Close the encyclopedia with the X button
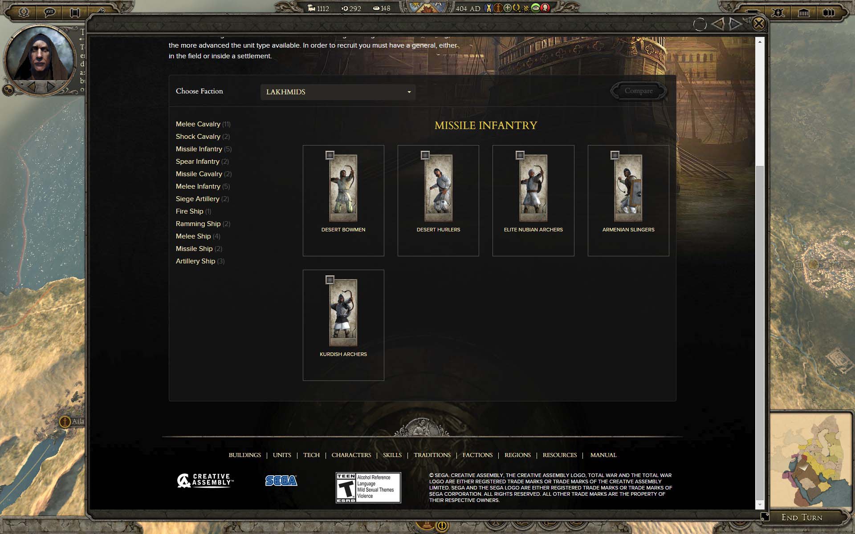 (x=759, y=23)
